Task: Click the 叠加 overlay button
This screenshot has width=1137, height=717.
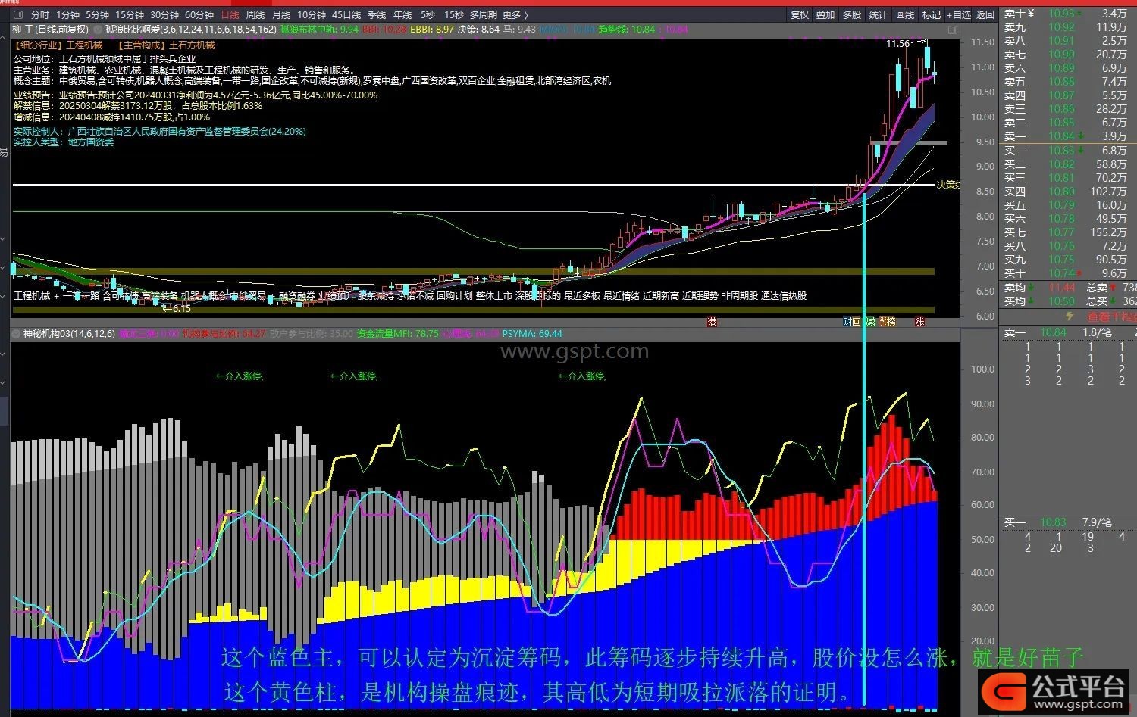Action: click(x=825, y=14)
